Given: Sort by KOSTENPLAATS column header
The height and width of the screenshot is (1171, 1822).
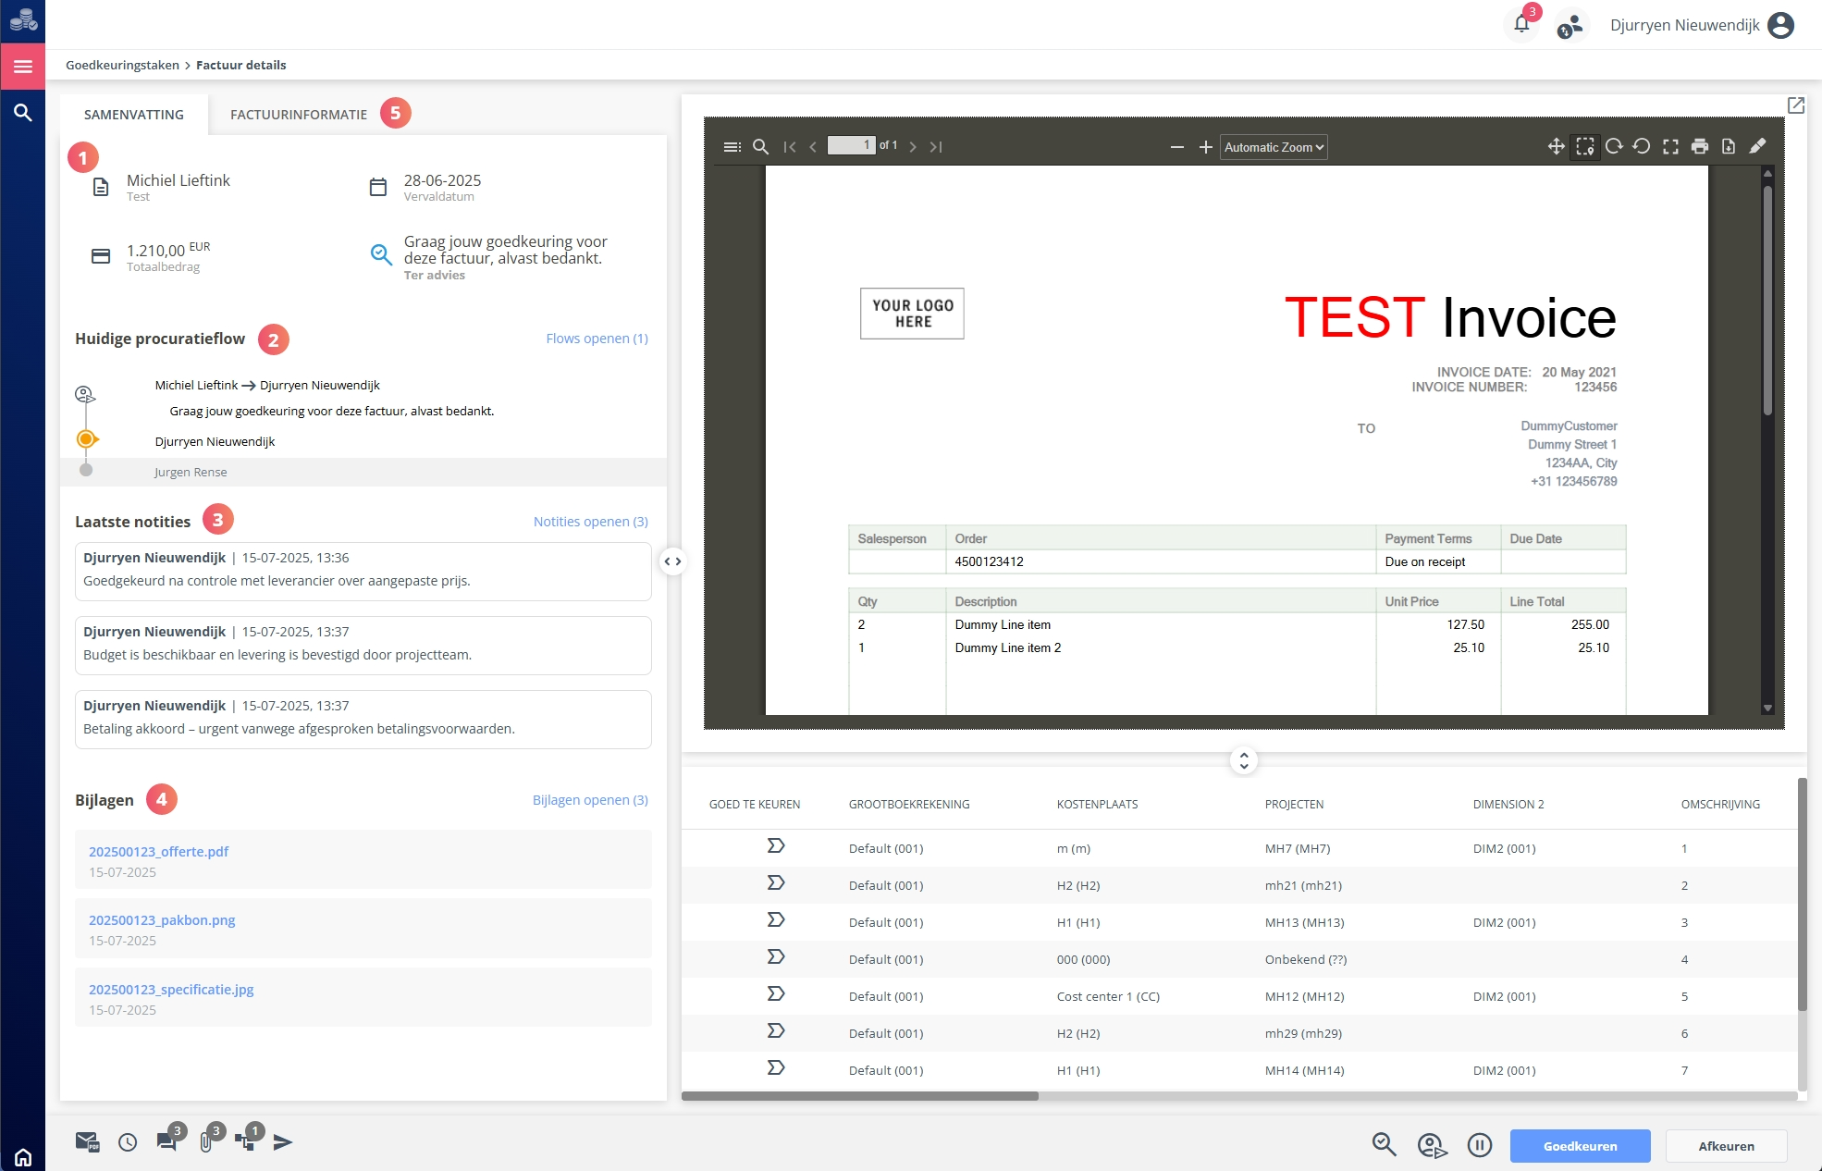Looking at the screenshot, I should coord(1097,805).
